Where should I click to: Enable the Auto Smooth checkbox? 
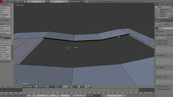click(x=157, y=35)
